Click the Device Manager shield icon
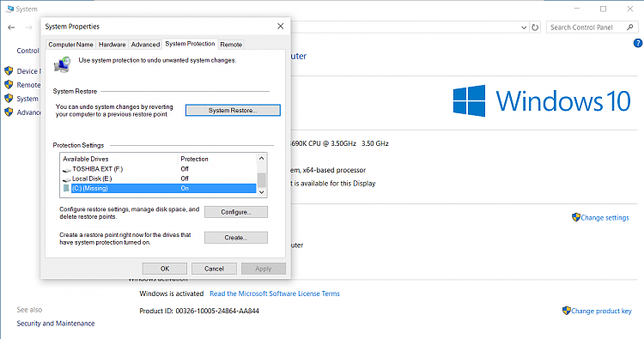The image size is (644, 339). pyautogui.click(x=9, y=70)
